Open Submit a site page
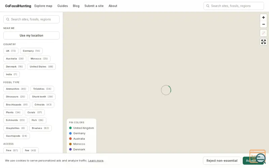The height and width of the screenshot is (168, 269). click(x=94, y=6)
